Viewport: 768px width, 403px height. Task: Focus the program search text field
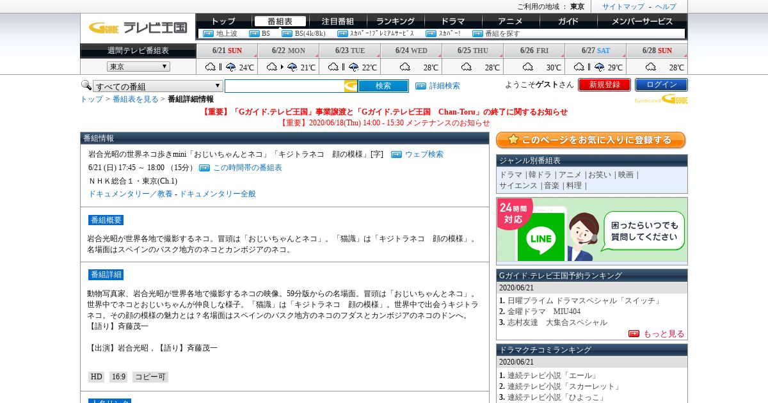(x=284, y=86)
